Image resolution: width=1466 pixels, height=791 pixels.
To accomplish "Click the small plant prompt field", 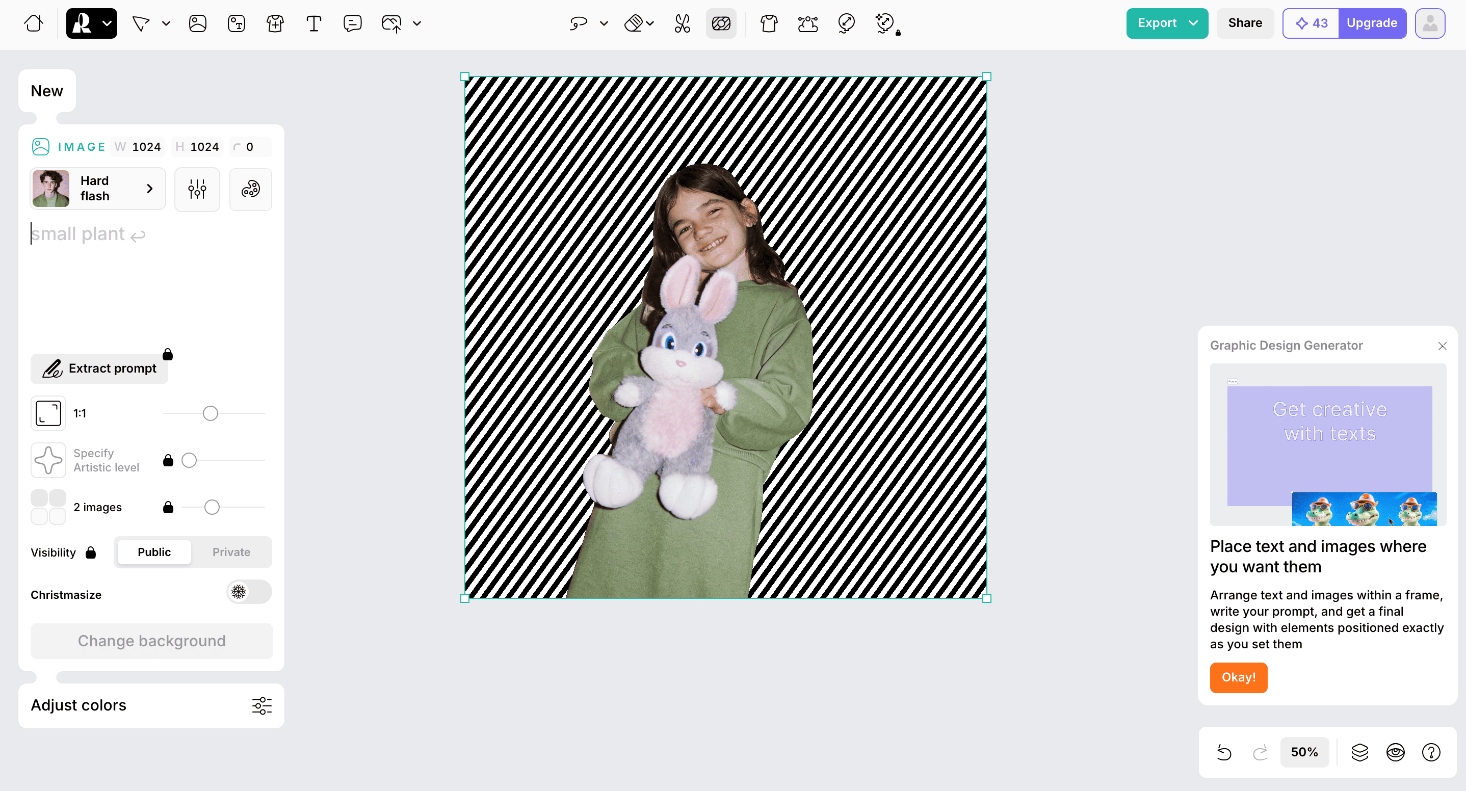I will [x=151, y=234].
